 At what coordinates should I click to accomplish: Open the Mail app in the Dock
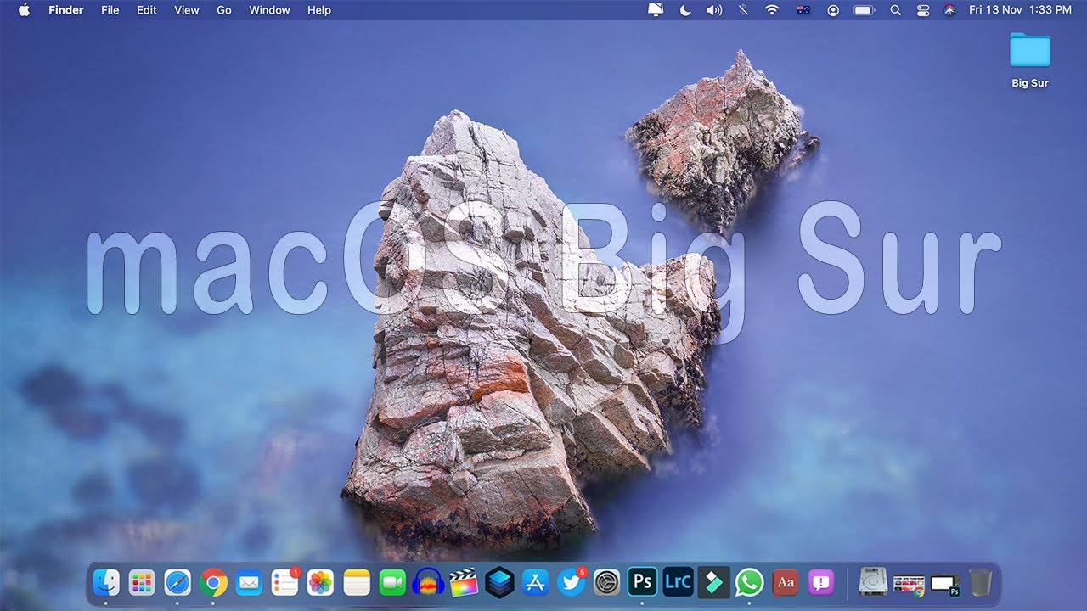tap(249, 582)
